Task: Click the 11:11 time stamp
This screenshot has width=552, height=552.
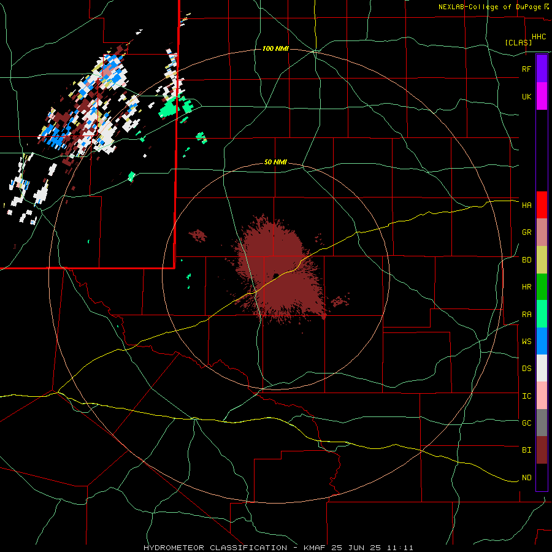Action: tap(400, 548)
